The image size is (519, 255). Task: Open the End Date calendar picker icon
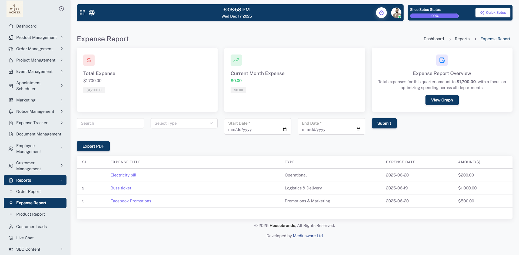pos(358,130)
